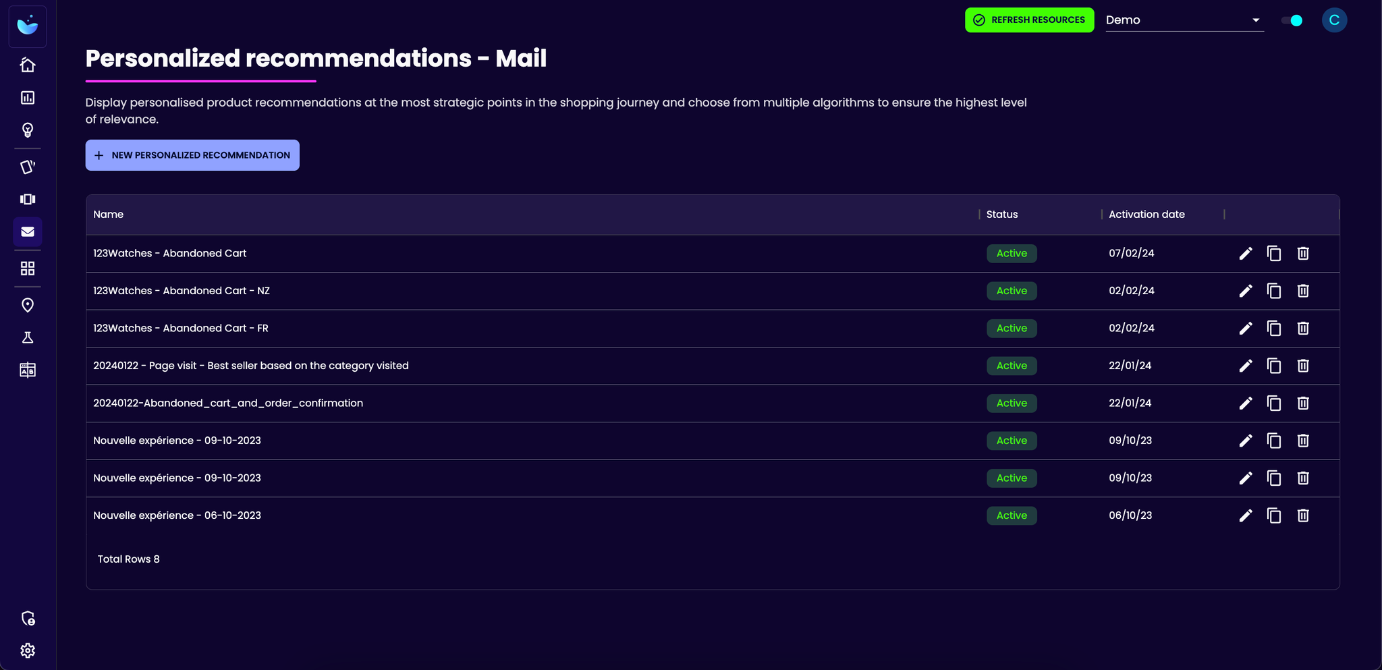1382x670 pixels.
Task: Sort table by Name column header
Action: tap(109, 215)
